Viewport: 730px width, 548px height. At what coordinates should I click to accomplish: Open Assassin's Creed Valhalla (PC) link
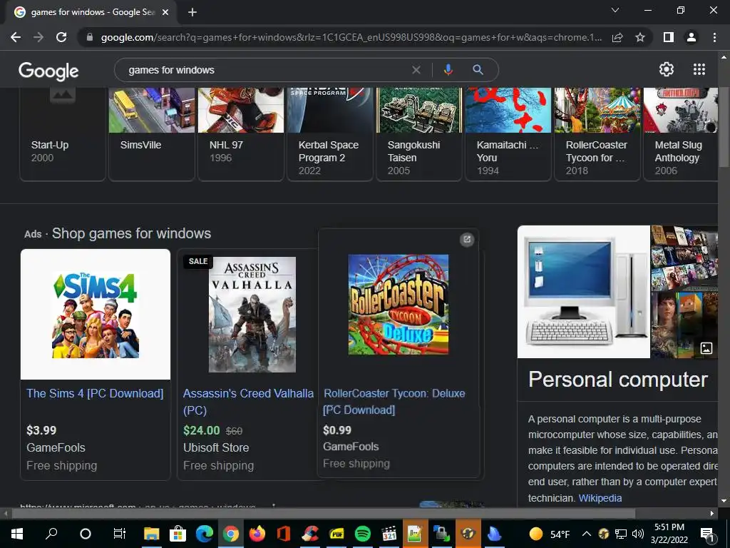(x=248, y=402)
